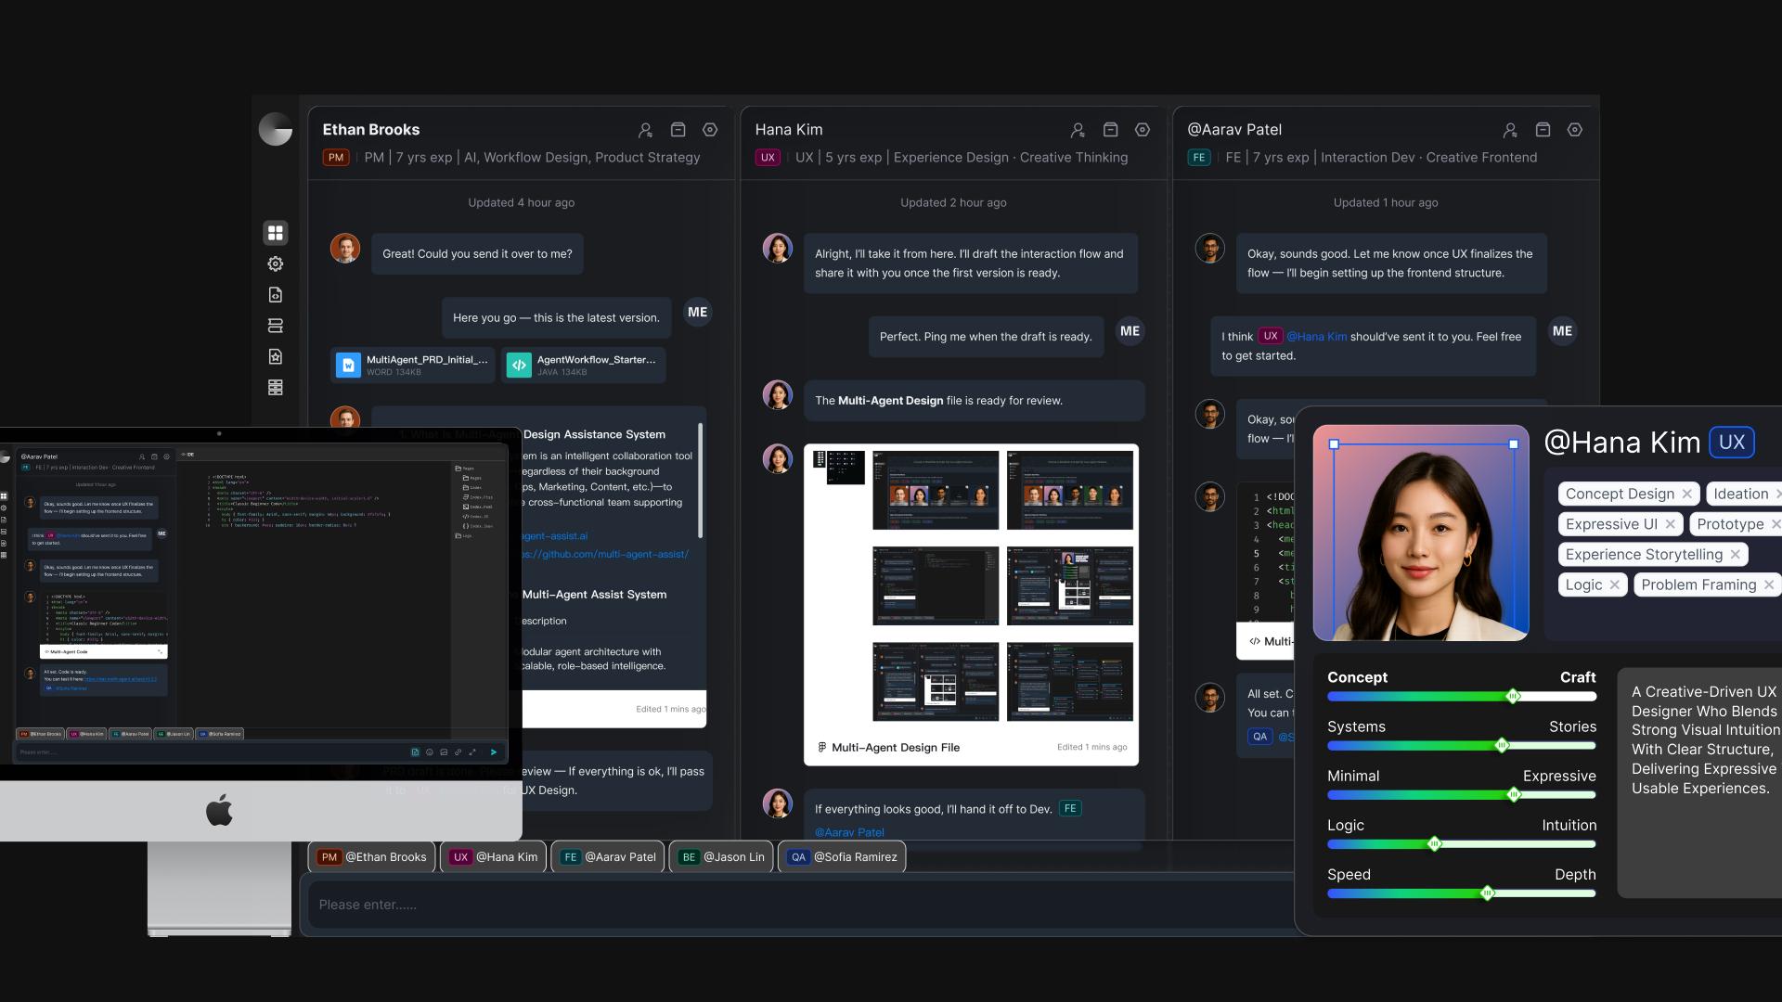1782x1002 pixels.
Task: Focus the 'Please enter' message input field
Action: coord(798,905)
